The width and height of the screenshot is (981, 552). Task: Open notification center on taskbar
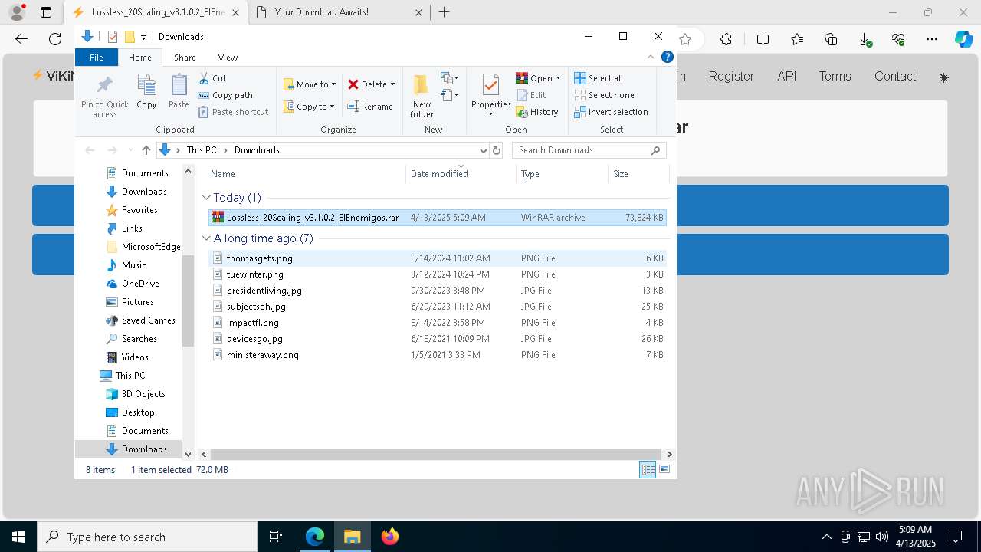coord(956,537)
